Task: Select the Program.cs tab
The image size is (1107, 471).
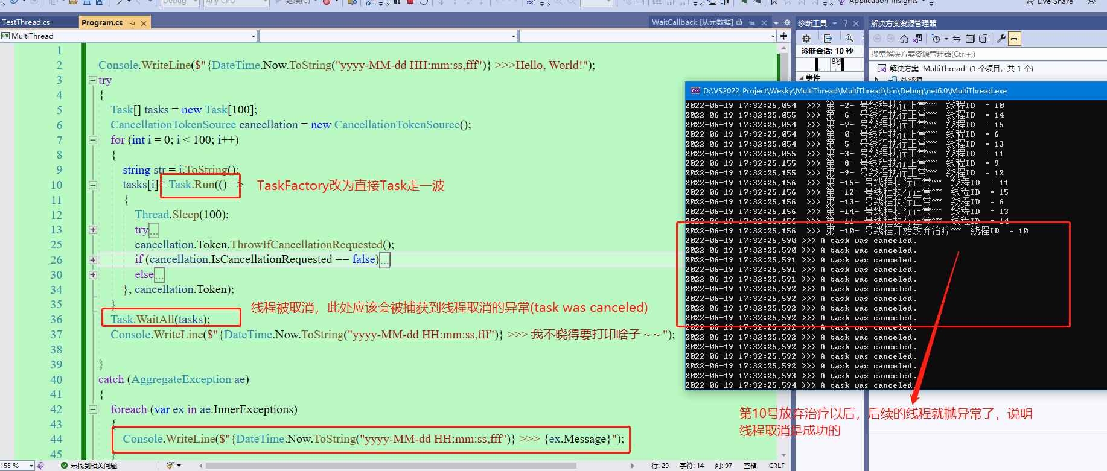Action: [102, 23]
